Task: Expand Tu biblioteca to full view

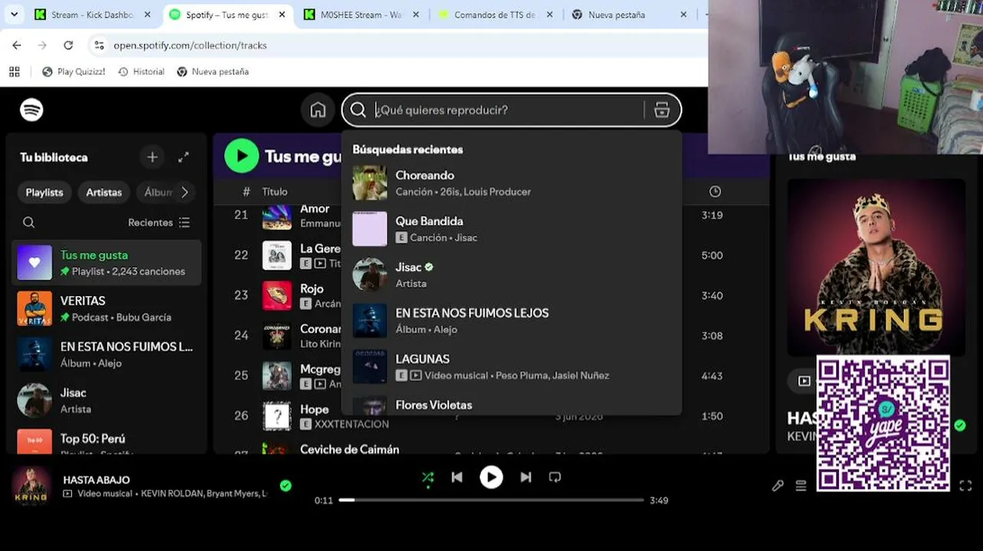Action: click(x=184, y=157)
